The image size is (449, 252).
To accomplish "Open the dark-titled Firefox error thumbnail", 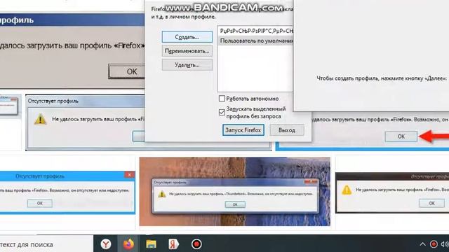I will [392, 192].
